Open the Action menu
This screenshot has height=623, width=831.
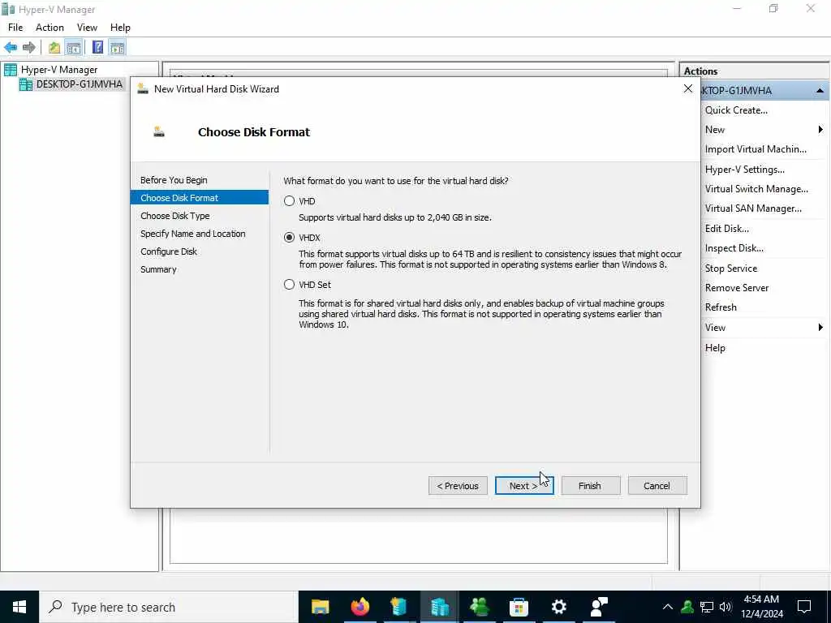[x=50, y=28]
